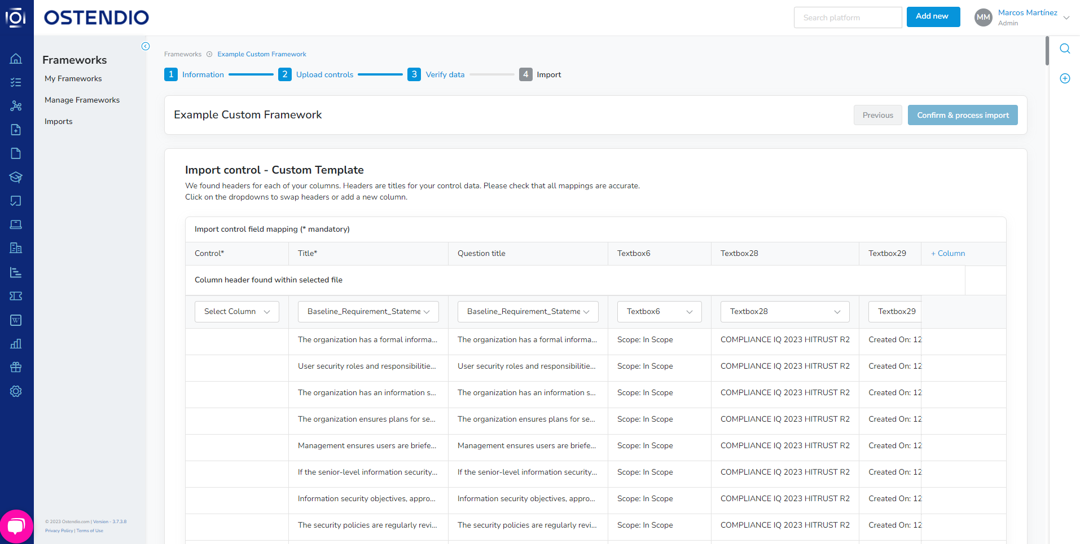Collapse the Frameworks sidebar panel
Screen dimensions: 1080x544
[x=146, y=46]
